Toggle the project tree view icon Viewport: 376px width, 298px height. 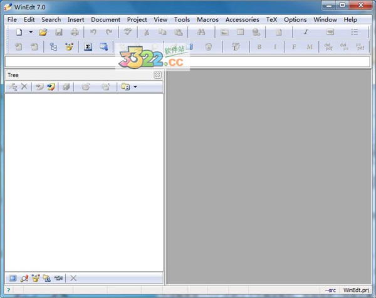coord(53,47)
